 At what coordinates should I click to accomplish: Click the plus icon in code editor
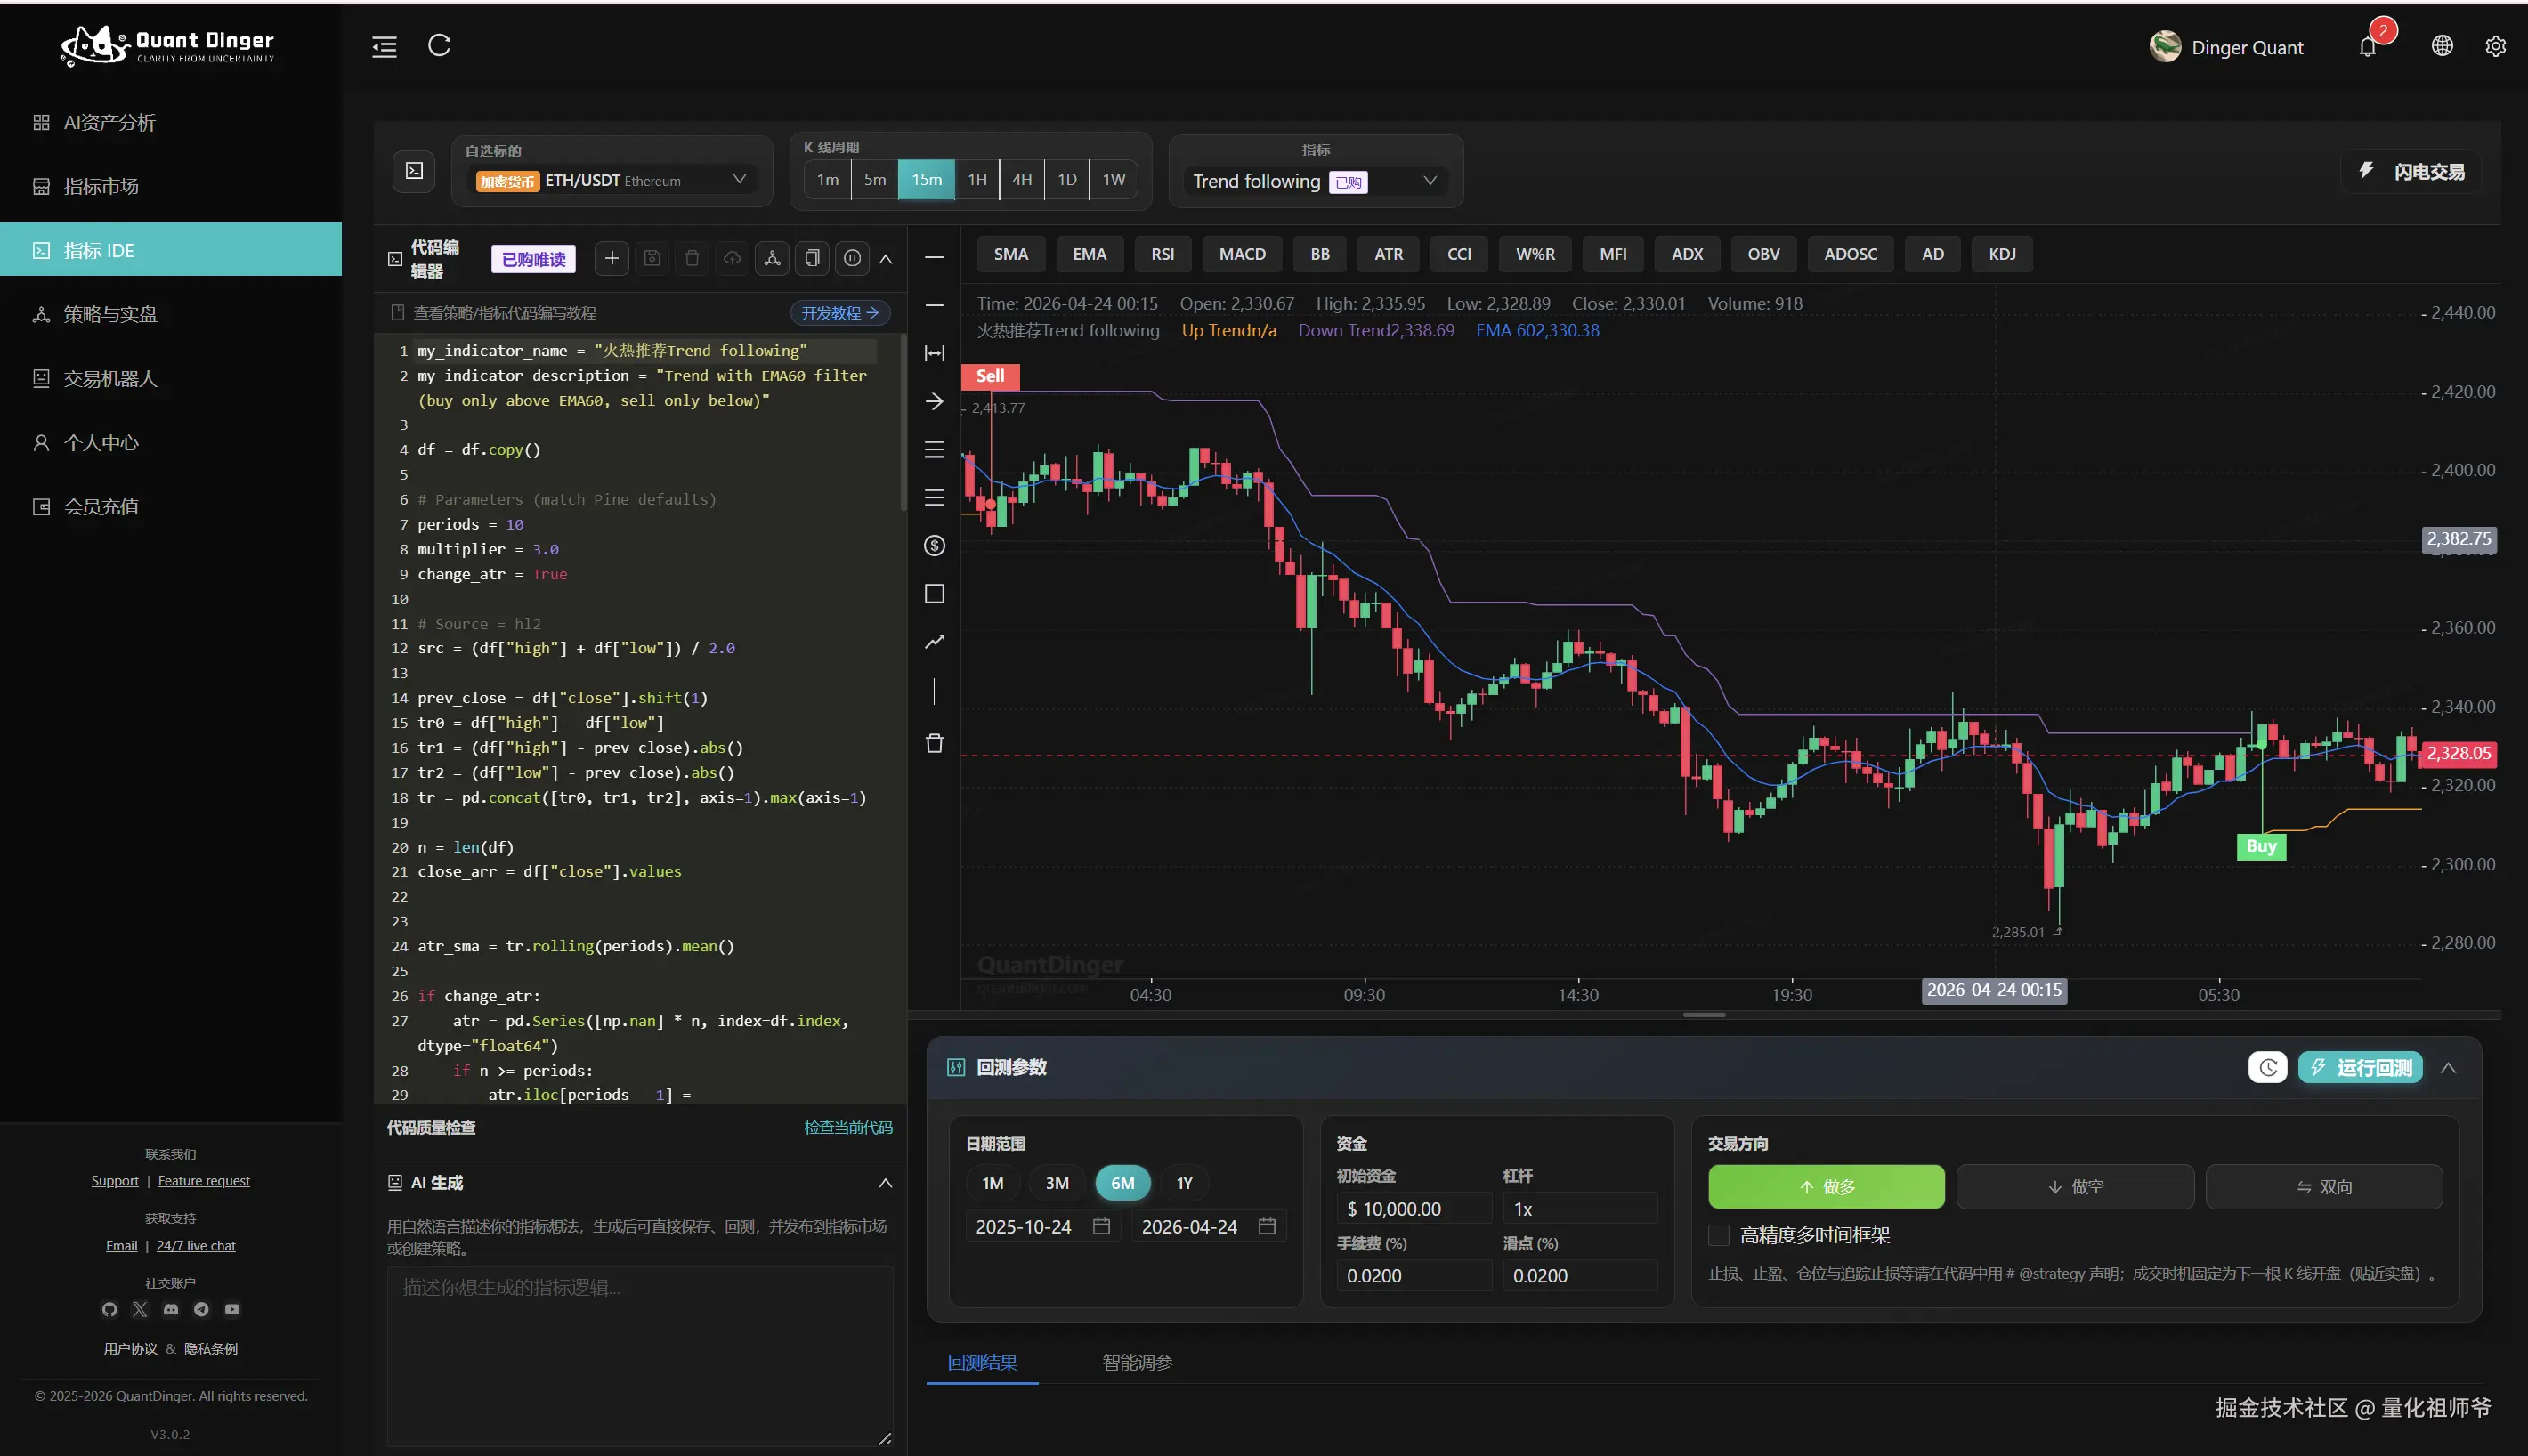(612, 259)
